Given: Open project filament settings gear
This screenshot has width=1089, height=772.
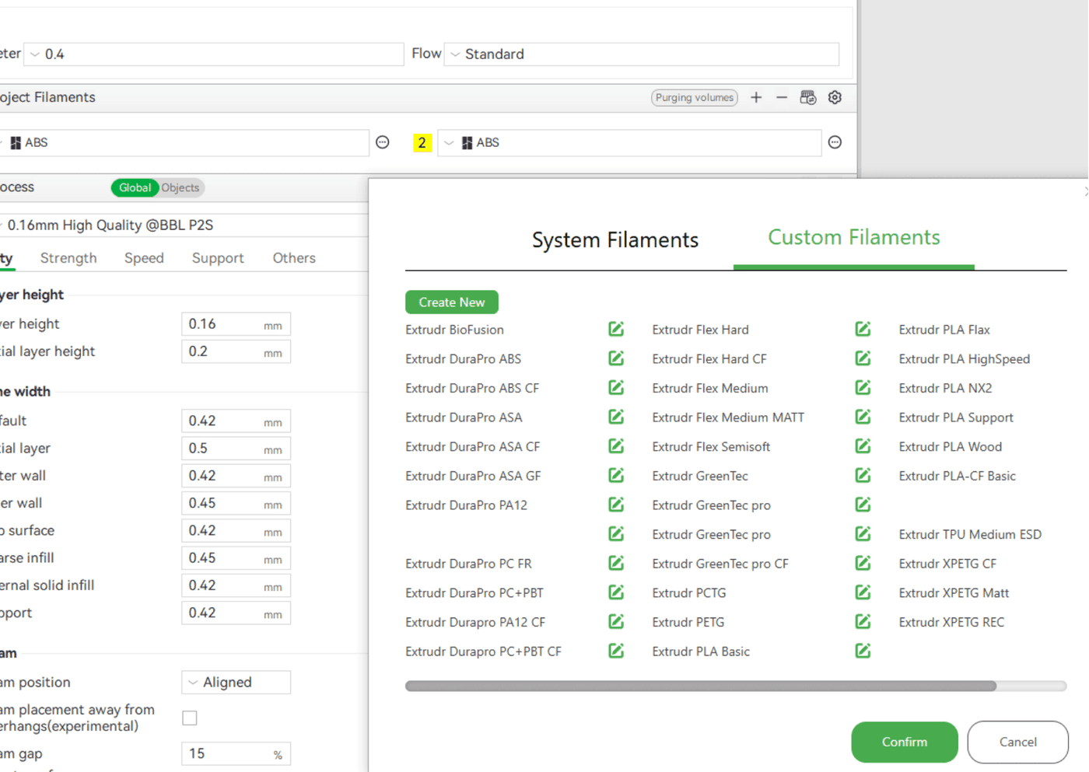Looking at the screenshot, I should 835,97.
